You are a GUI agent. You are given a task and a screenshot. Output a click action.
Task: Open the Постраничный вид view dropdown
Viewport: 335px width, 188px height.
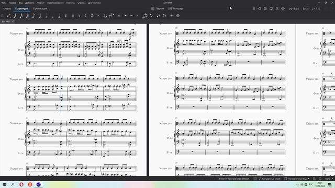pos(297,179)
